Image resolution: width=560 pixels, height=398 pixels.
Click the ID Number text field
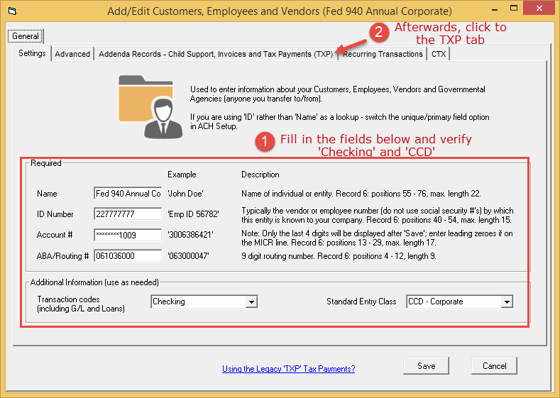pos(128,214)
